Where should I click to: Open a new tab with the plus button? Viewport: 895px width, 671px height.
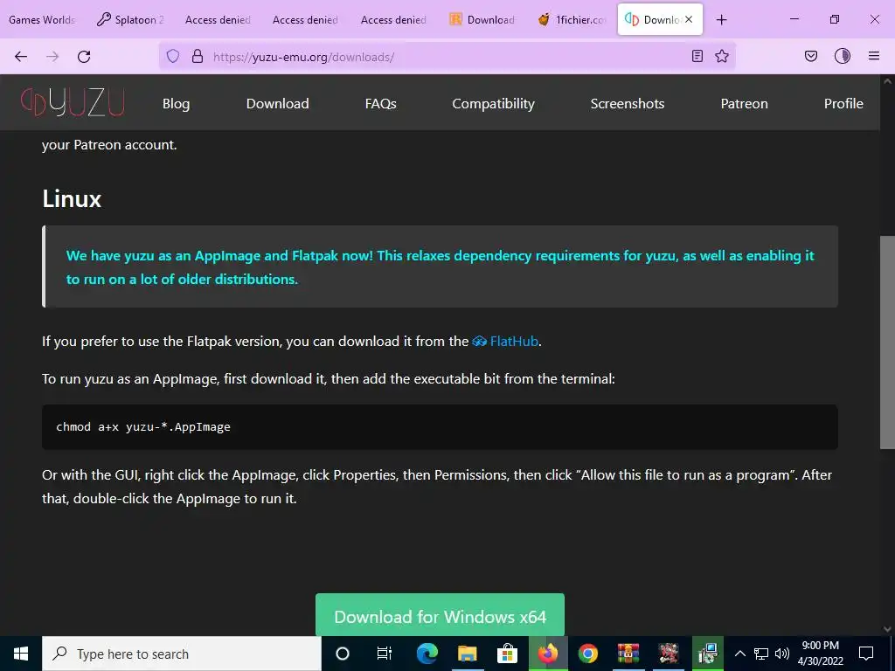click(721, 20)
